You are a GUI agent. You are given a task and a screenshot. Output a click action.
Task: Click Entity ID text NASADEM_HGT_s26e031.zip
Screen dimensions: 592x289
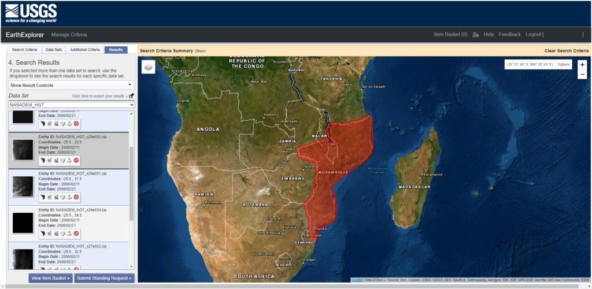coord(81,173)
